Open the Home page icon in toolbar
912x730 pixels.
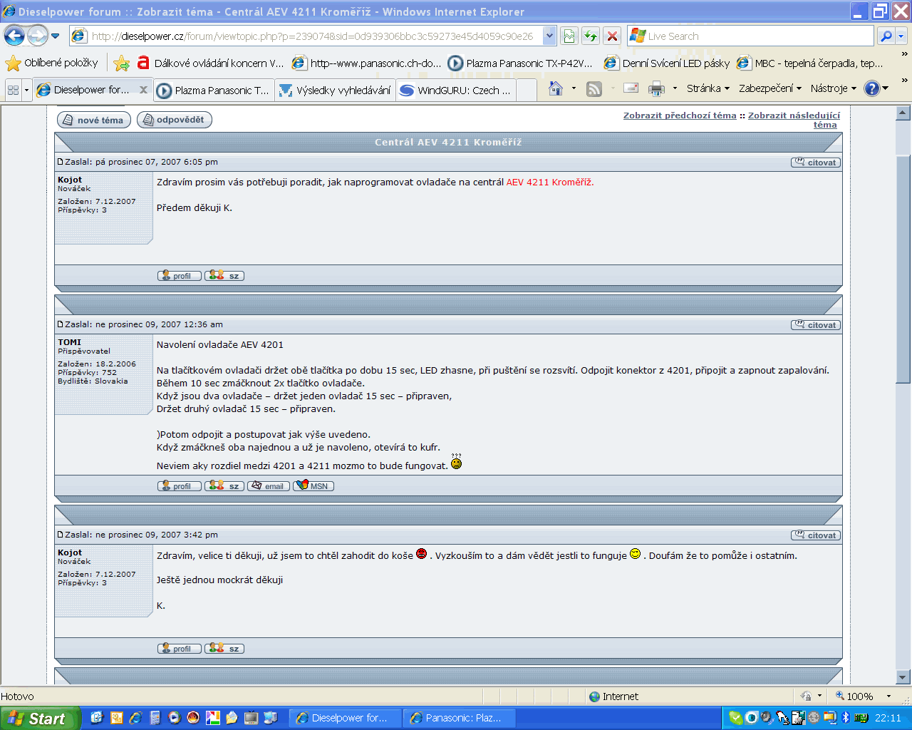coord(556,88)
